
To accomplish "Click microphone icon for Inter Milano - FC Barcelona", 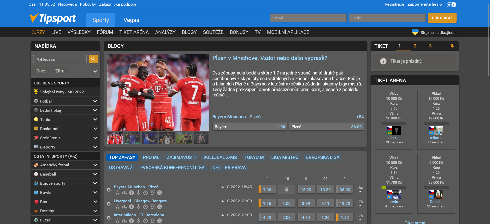I will tap(138, 221).
